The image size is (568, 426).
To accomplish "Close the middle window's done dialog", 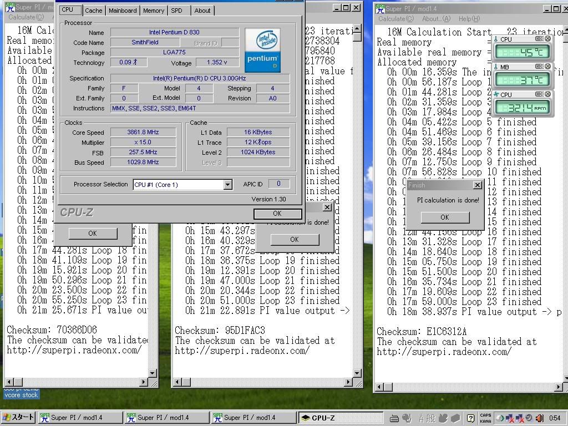I will [x=327, y=207].
